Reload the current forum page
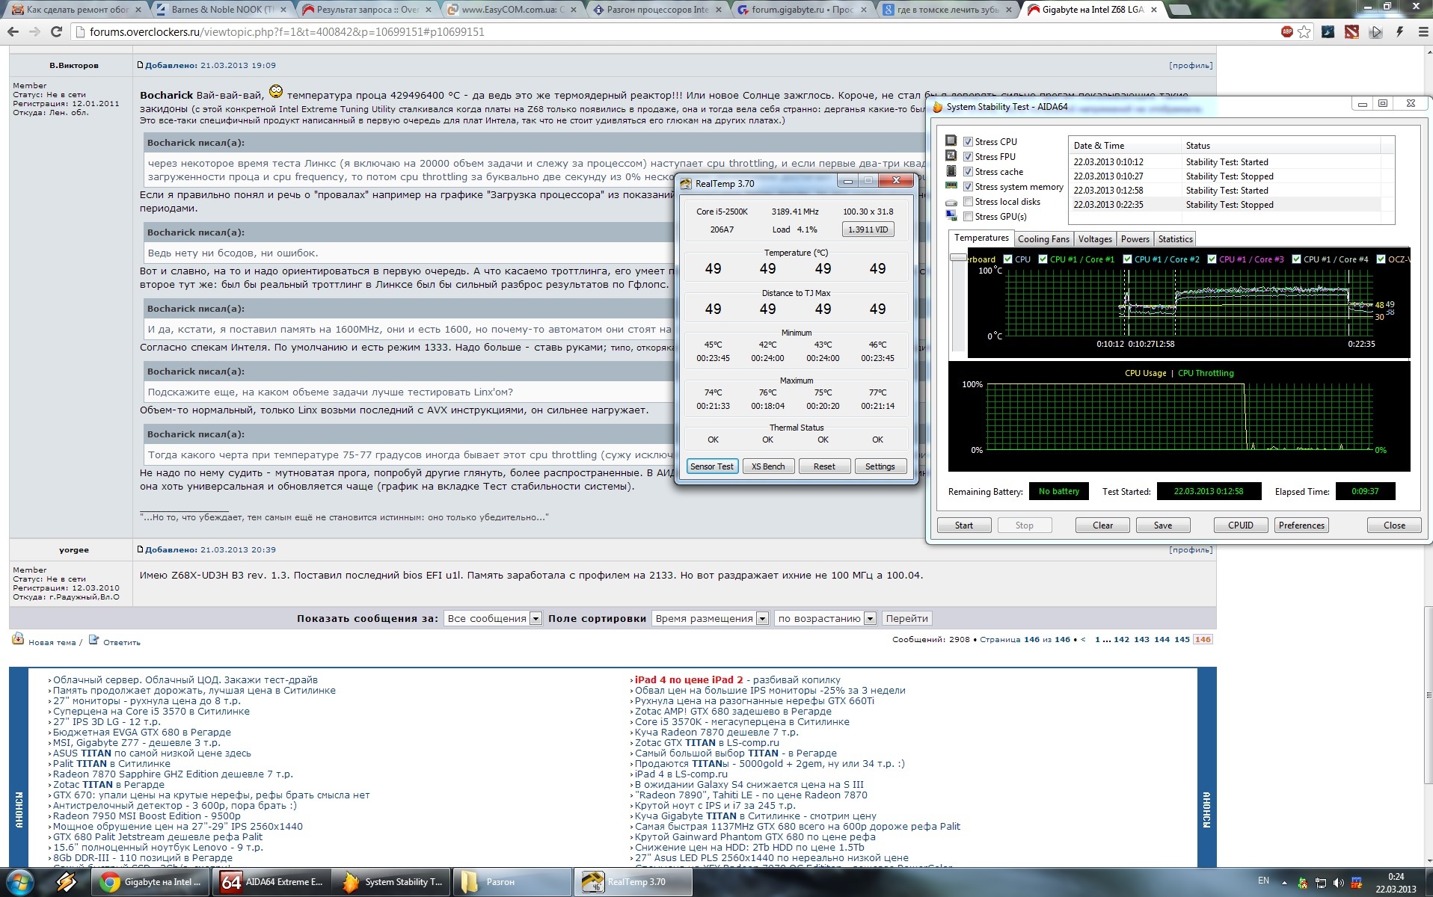The image size is (1433, 897). 56,32
